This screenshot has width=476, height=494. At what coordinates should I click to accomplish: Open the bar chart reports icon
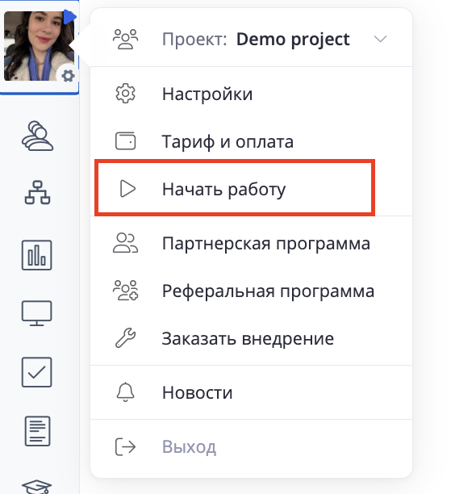coord(37,255)
